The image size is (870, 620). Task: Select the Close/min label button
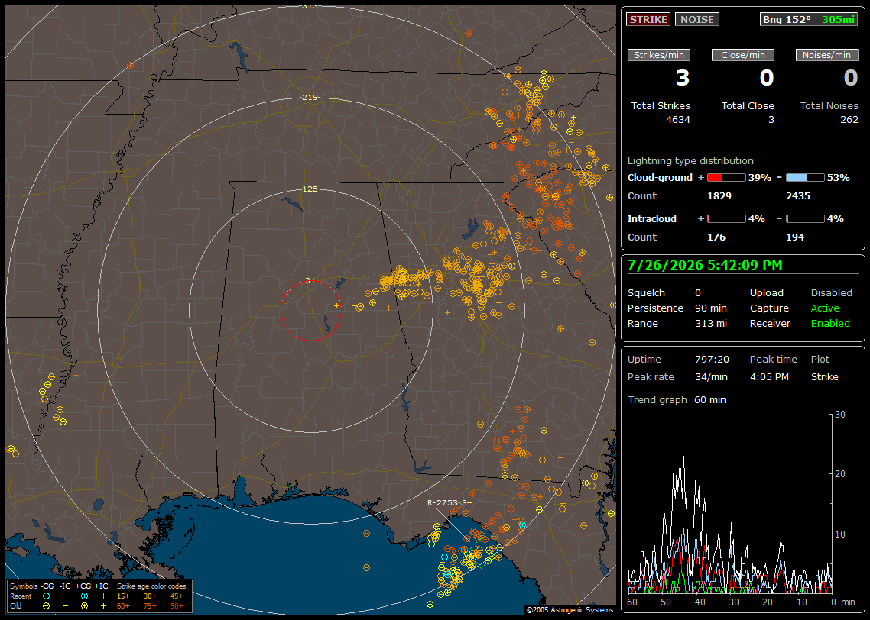(x=743, y=55)
